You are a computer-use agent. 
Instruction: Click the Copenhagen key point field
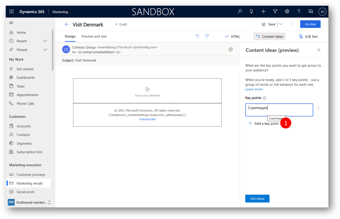tap(279, 110)
